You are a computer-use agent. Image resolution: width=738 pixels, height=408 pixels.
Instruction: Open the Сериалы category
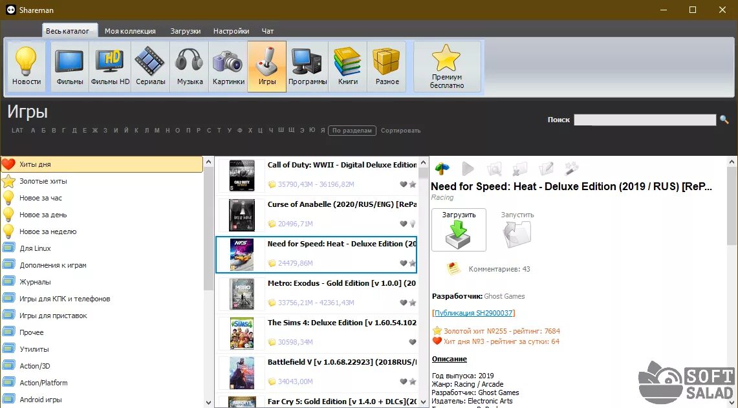click(151, 67)
